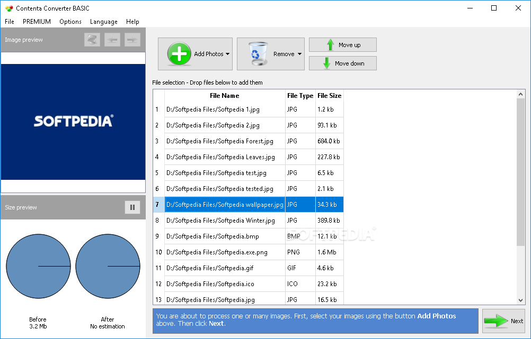This screenshot has height=339, width=531.
Task: Open the Language menu
Action: tap(104, 22)
